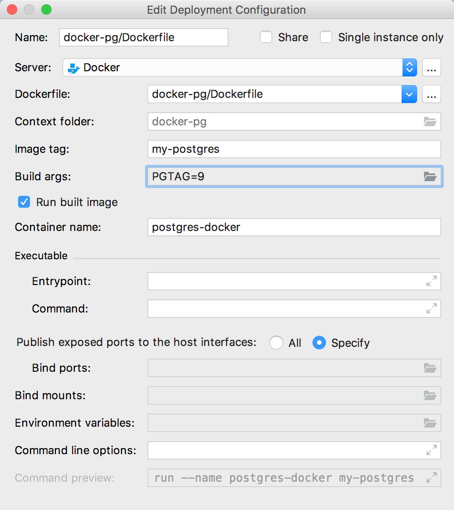
Task: Click the Name input field
Action: [x=144, y=37]
